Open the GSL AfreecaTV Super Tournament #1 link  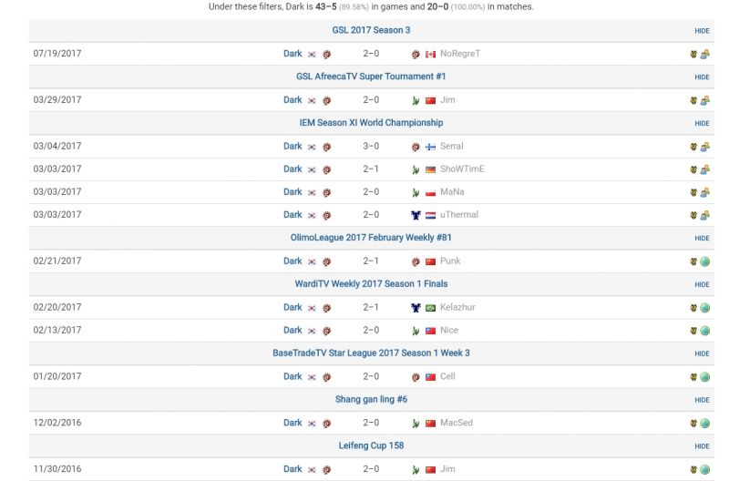[371, 77]
